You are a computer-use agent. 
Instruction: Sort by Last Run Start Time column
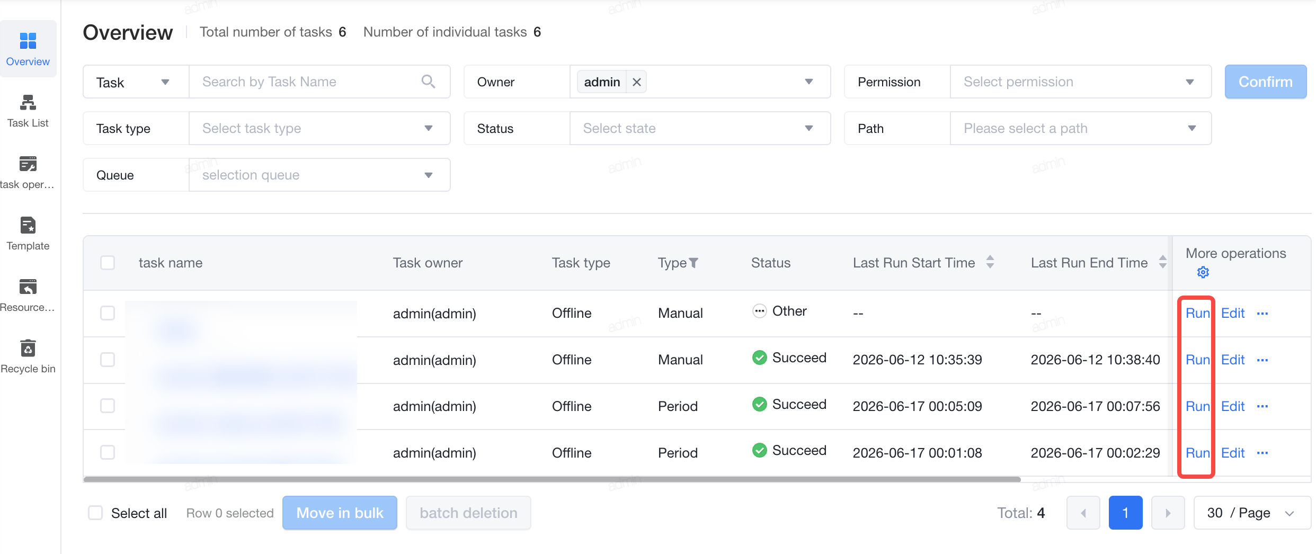tap(990, 262)
